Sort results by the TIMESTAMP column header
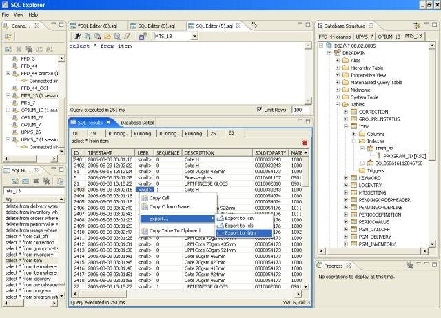 [x=110, y=152]
